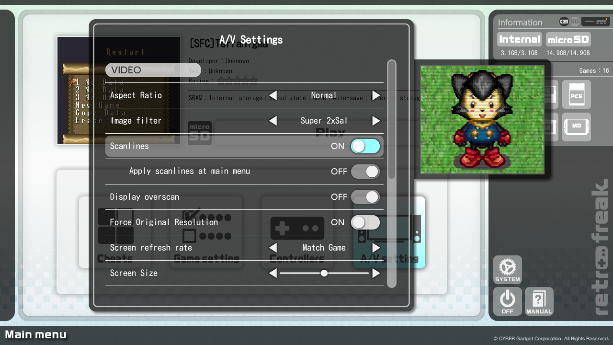613x345 pixels.
Task: Click right arrow for Screen refresh rate
Action: (x=376, y=248)
